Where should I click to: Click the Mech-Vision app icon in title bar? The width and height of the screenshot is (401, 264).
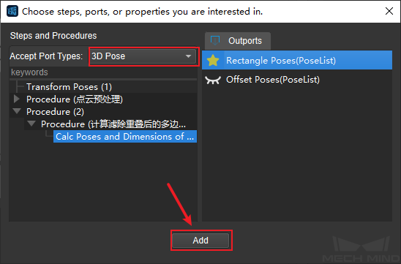[12, 11]
